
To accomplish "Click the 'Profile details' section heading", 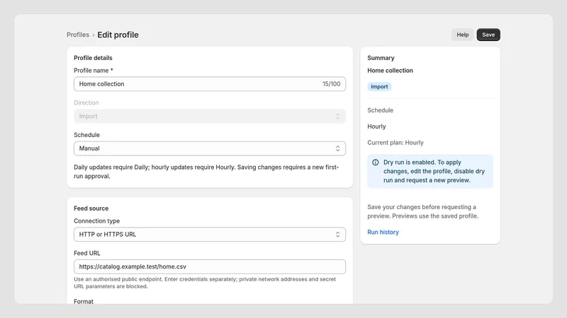I will pos(93,58).
